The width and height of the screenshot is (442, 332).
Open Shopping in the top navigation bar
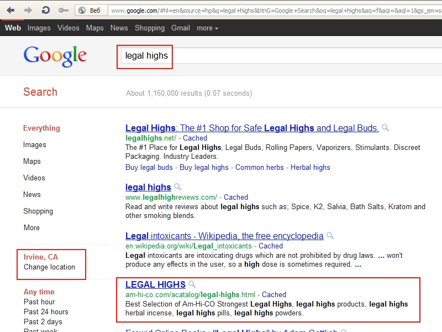pyautogui.click(x=150, y=28)
